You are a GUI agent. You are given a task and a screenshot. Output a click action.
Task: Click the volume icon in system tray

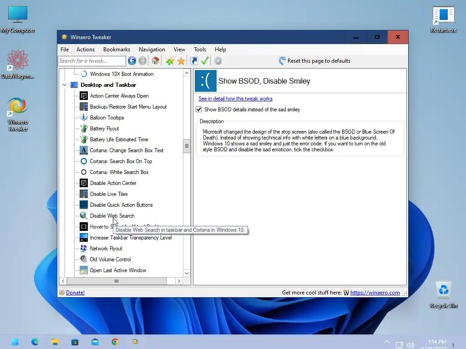(410, 345)
